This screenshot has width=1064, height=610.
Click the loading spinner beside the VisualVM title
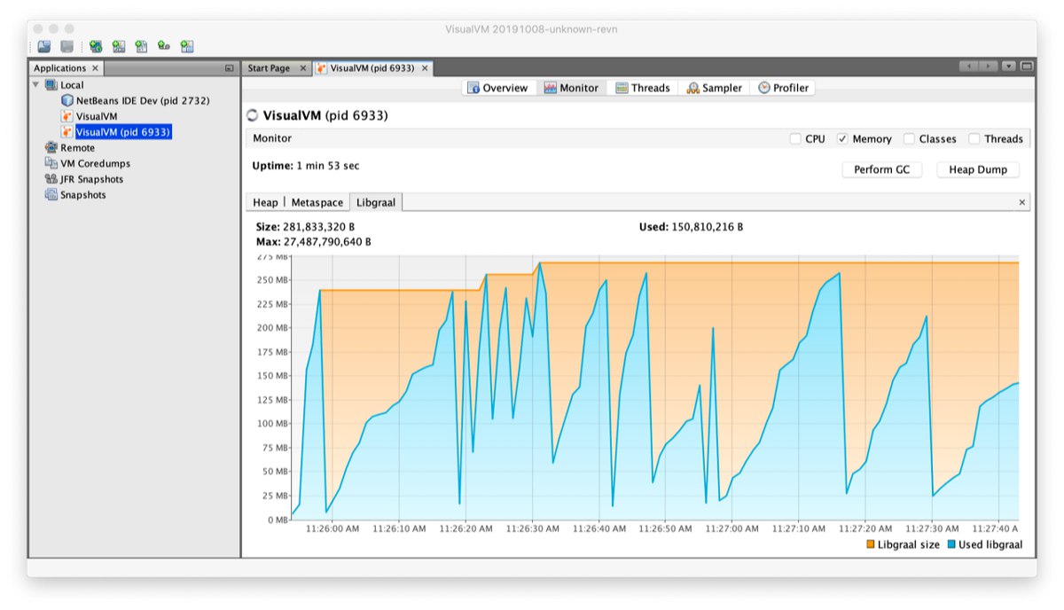coord(252,115)
